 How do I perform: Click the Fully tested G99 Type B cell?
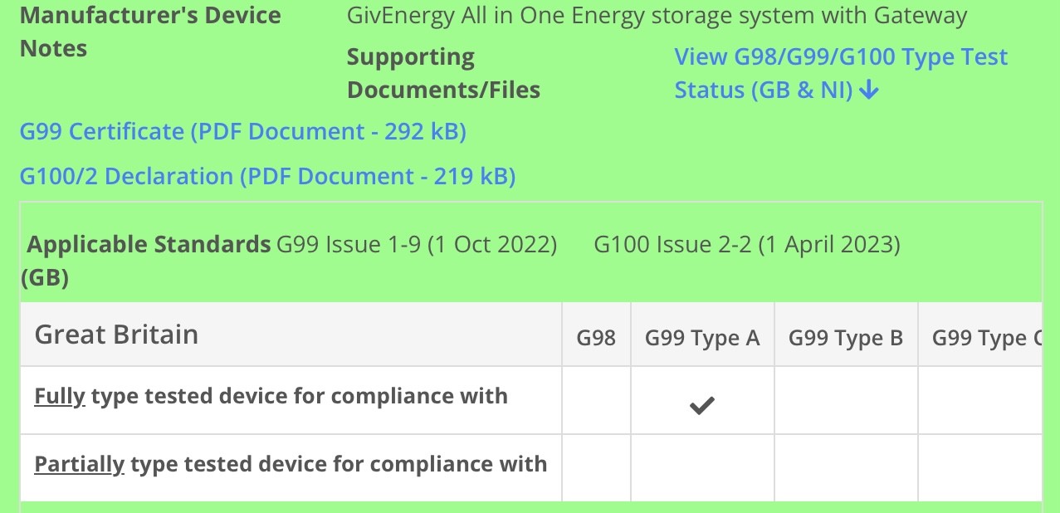pyautogui.click(x=846, y=400)
